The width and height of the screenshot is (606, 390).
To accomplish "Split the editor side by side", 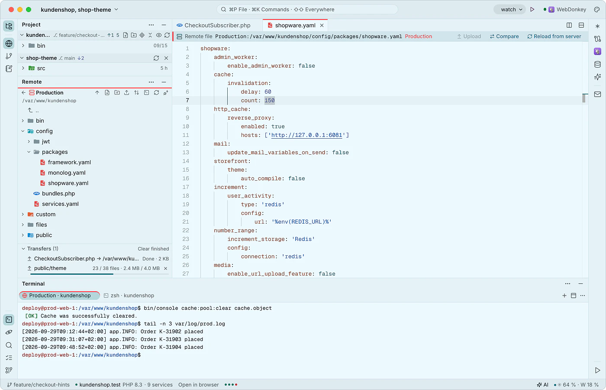I will pos(569,25).
